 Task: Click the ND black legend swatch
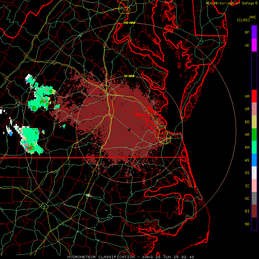[x=254, y=224]
